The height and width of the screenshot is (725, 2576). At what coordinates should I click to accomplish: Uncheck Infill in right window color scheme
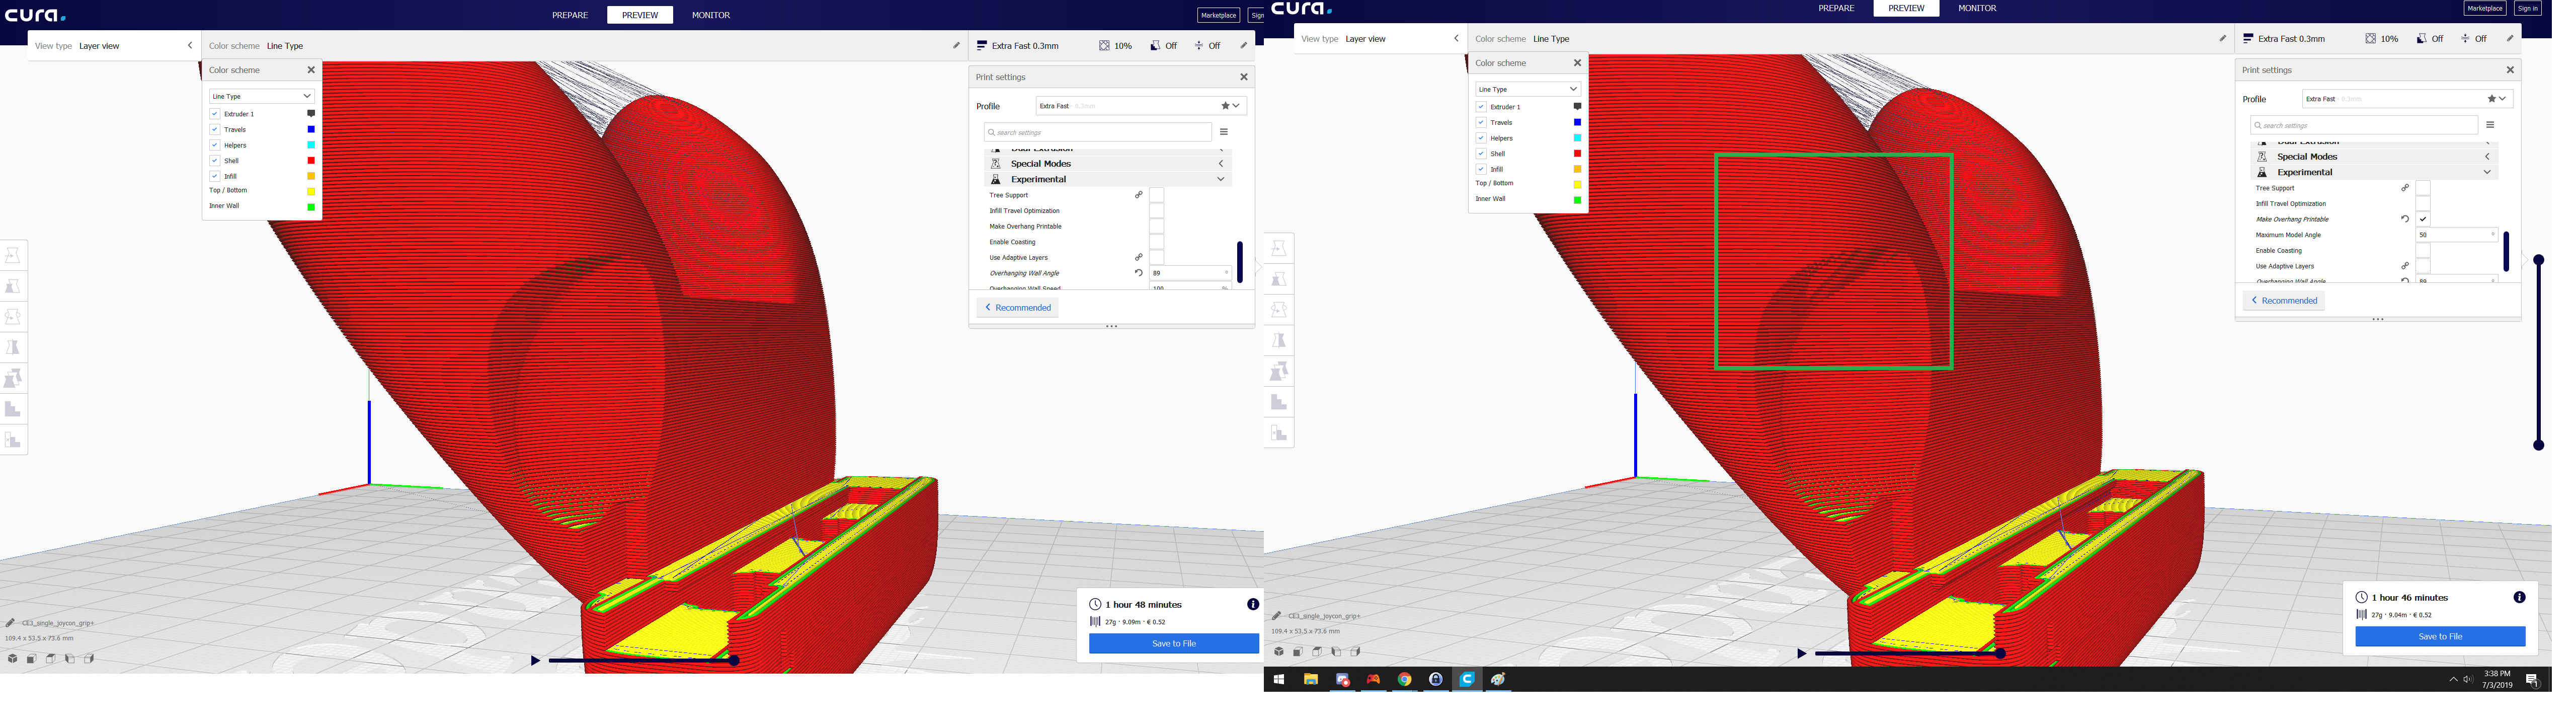(1481, 169)
